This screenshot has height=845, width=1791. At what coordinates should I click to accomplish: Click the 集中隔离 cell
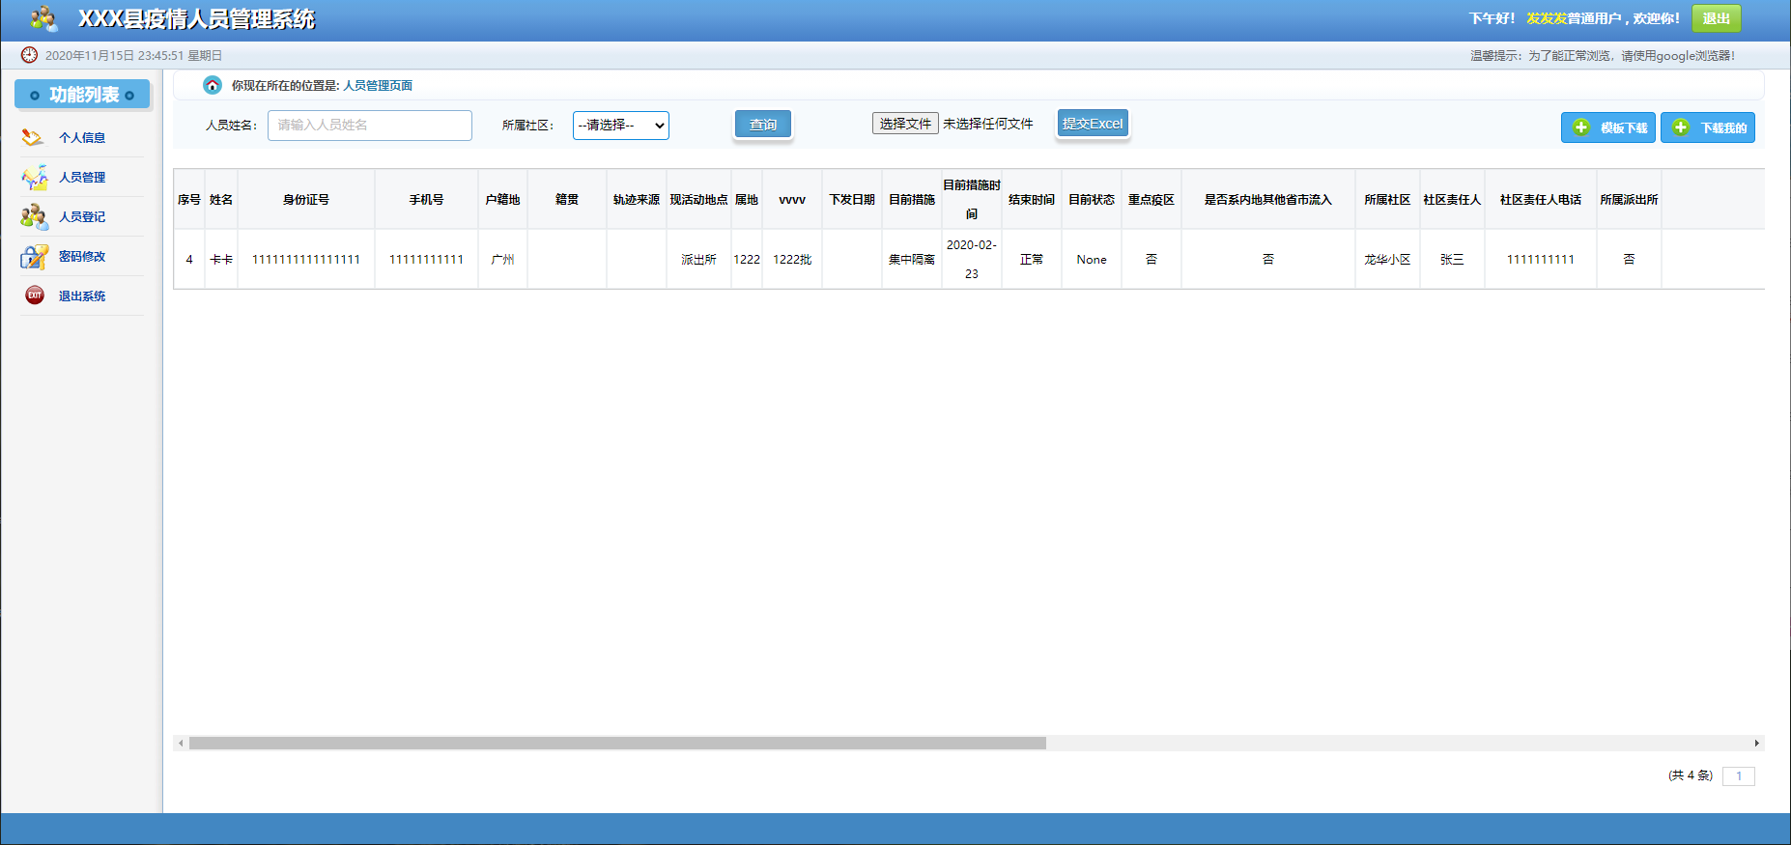[912, 260]
